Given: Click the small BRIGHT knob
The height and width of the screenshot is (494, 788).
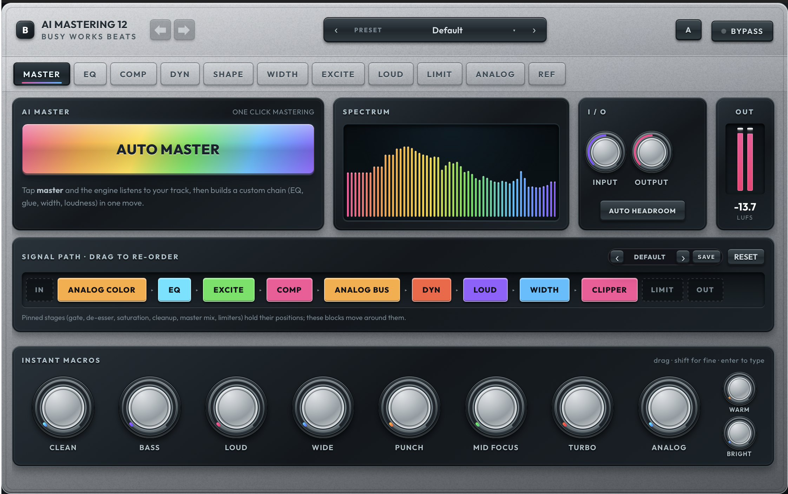Looking at the screenshot, I should click(739, 433).
